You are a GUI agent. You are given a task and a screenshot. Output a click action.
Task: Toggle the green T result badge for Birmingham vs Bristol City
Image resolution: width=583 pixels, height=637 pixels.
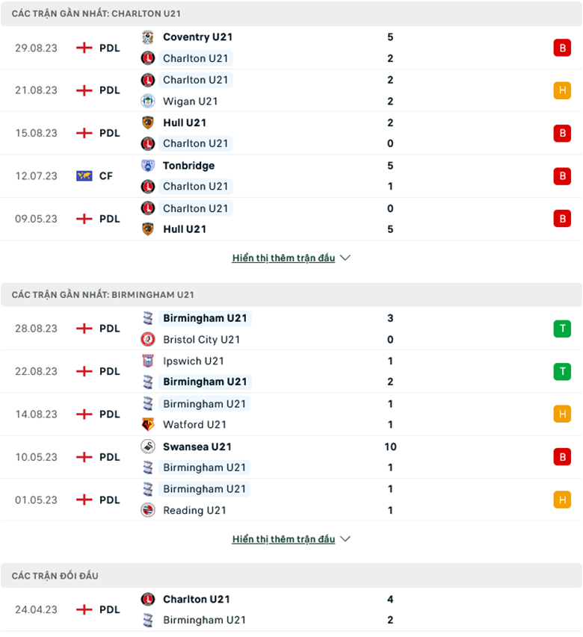562,329
